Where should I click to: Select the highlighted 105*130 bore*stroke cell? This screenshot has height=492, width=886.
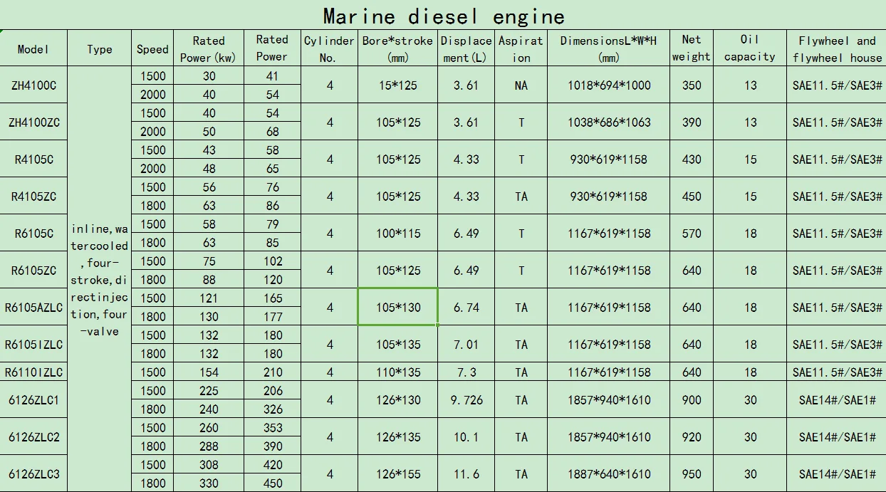tap(397, 308)
